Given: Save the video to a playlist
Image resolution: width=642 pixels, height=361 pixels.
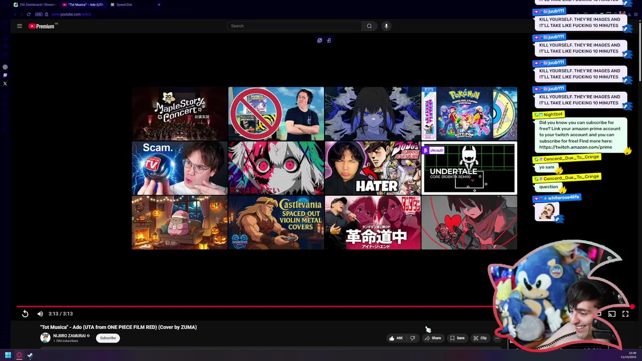Looking at the screenshot, I should (457, 338).
